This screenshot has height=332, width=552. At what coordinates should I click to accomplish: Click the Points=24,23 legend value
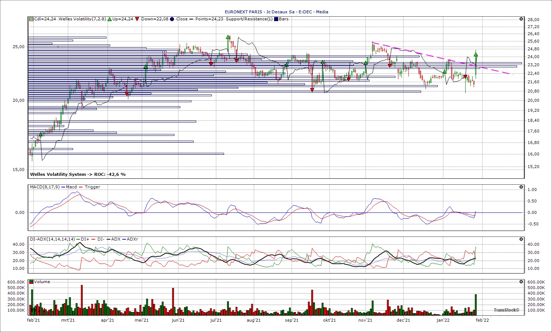pos(209,19)
